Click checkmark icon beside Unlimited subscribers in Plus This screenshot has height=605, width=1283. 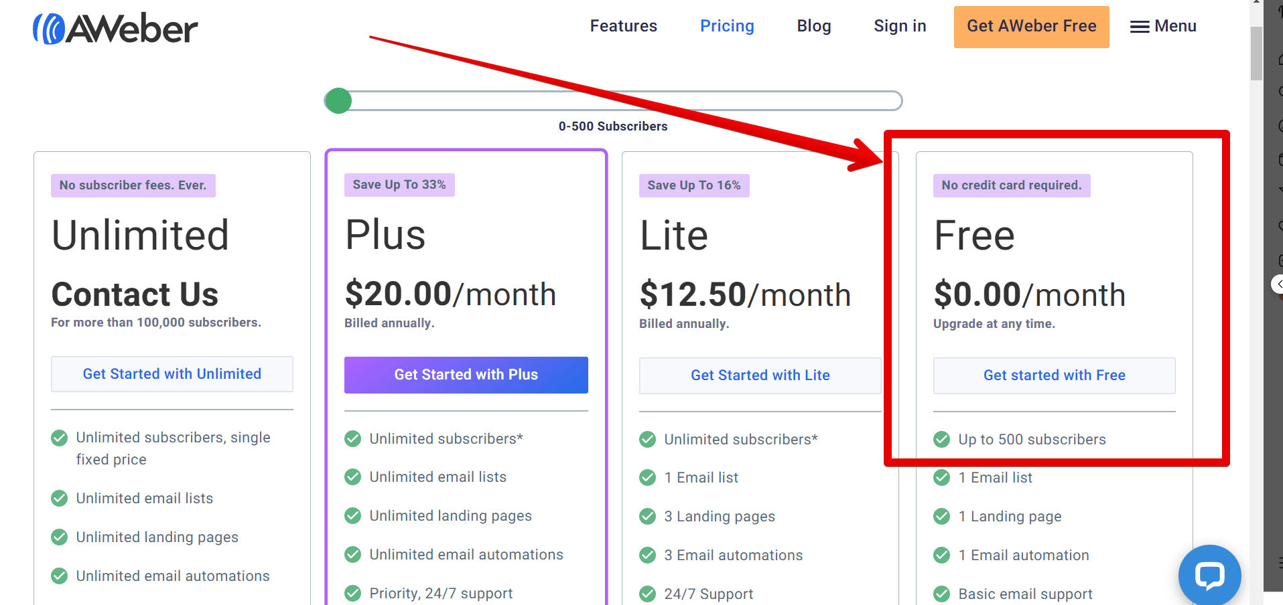pyautogui.click(x=353, y=439)
